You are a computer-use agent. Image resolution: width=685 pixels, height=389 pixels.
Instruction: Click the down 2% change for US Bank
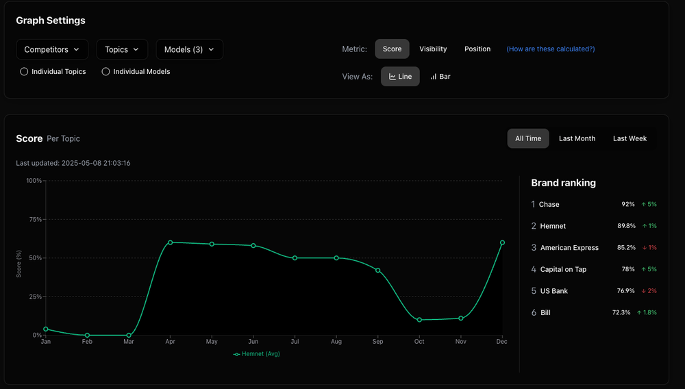pyautogui.click(x=649, y=291)
